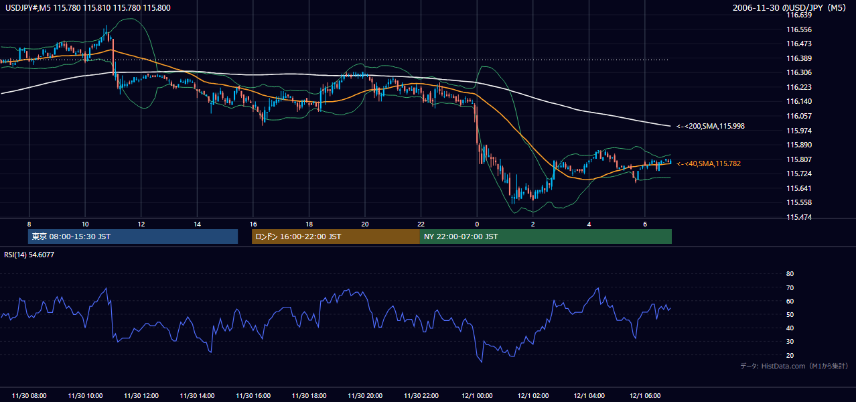Viewport: 856px width, 402px height.
Task: Click the 11/30 08:00 bottom time label
Action: [x=29, y=395]
